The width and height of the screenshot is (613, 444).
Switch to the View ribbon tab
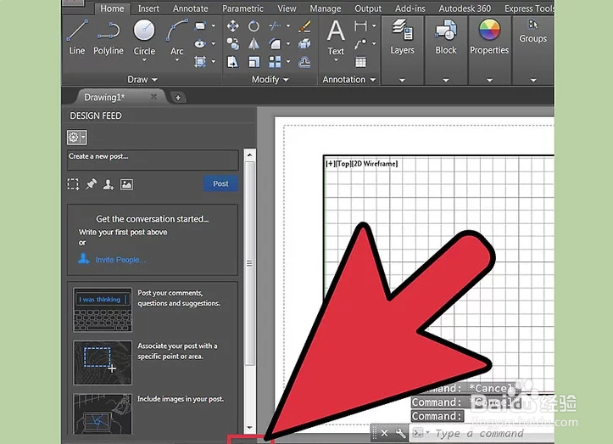pyautogui.click(x=287, y=8)
